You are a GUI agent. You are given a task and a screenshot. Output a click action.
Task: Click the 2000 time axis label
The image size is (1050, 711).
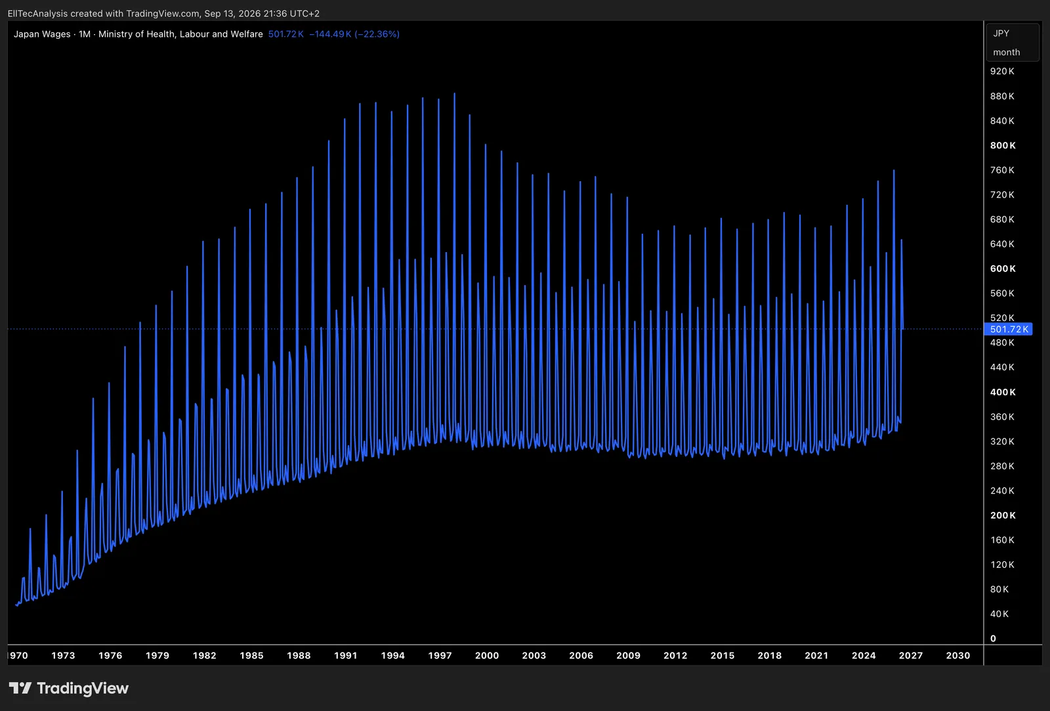[x=487, y=656]
